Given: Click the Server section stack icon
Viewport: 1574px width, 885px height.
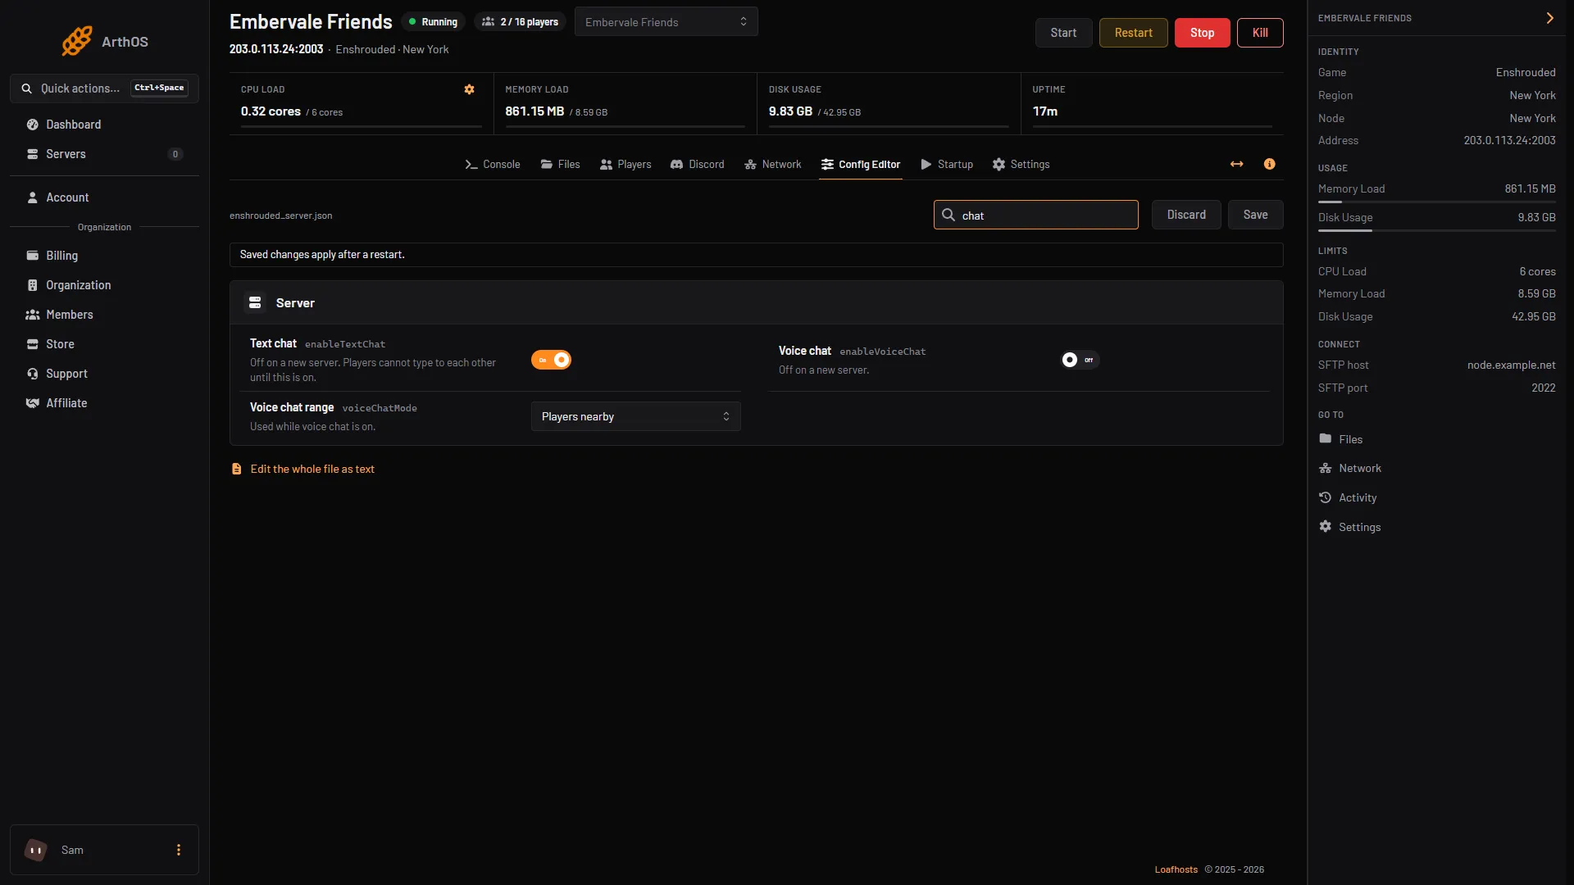Looking at the screenshot, I should (x=255, y=303).
